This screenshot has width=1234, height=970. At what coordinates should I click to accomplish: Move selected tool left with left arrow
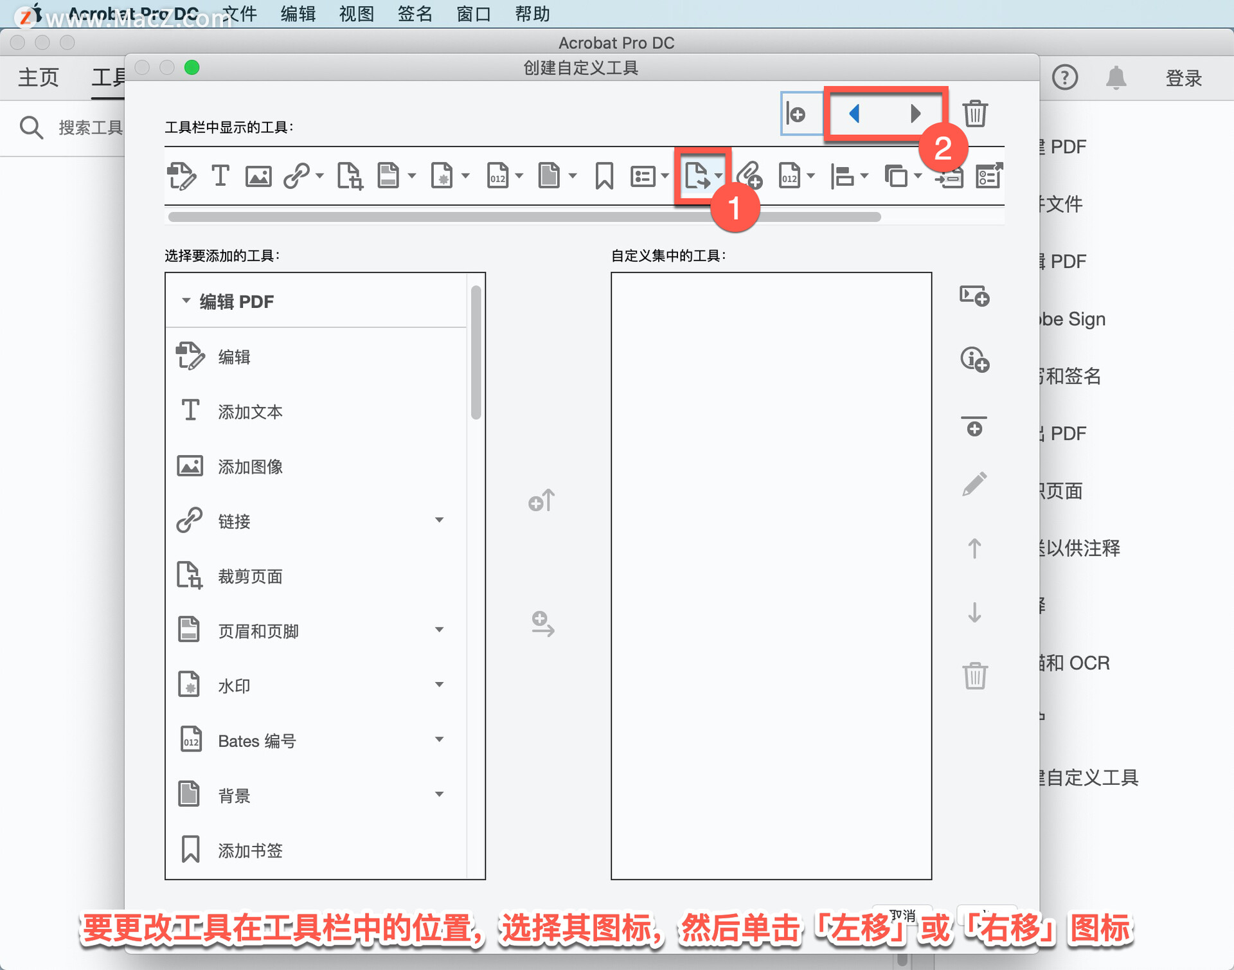(x=854, y=114)
